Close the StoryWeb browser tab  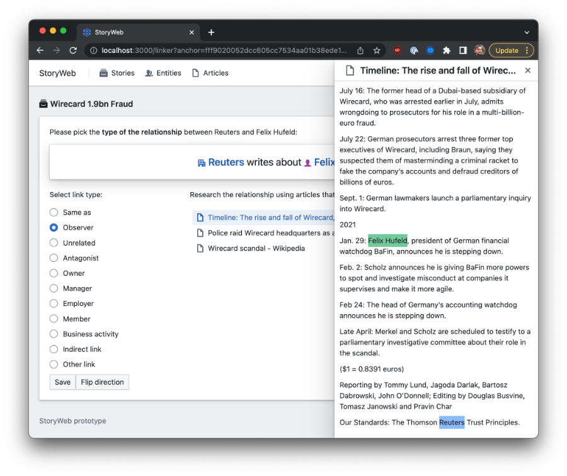192,33
